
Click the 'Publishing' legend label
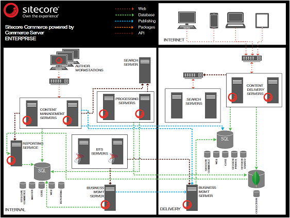[147, 21]
